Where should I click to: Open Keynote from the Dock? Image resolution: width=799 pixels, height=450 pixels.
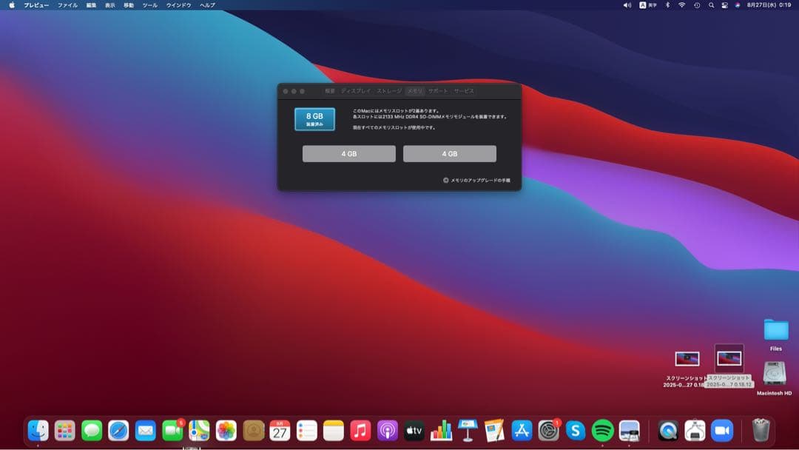tap(467, 430)
